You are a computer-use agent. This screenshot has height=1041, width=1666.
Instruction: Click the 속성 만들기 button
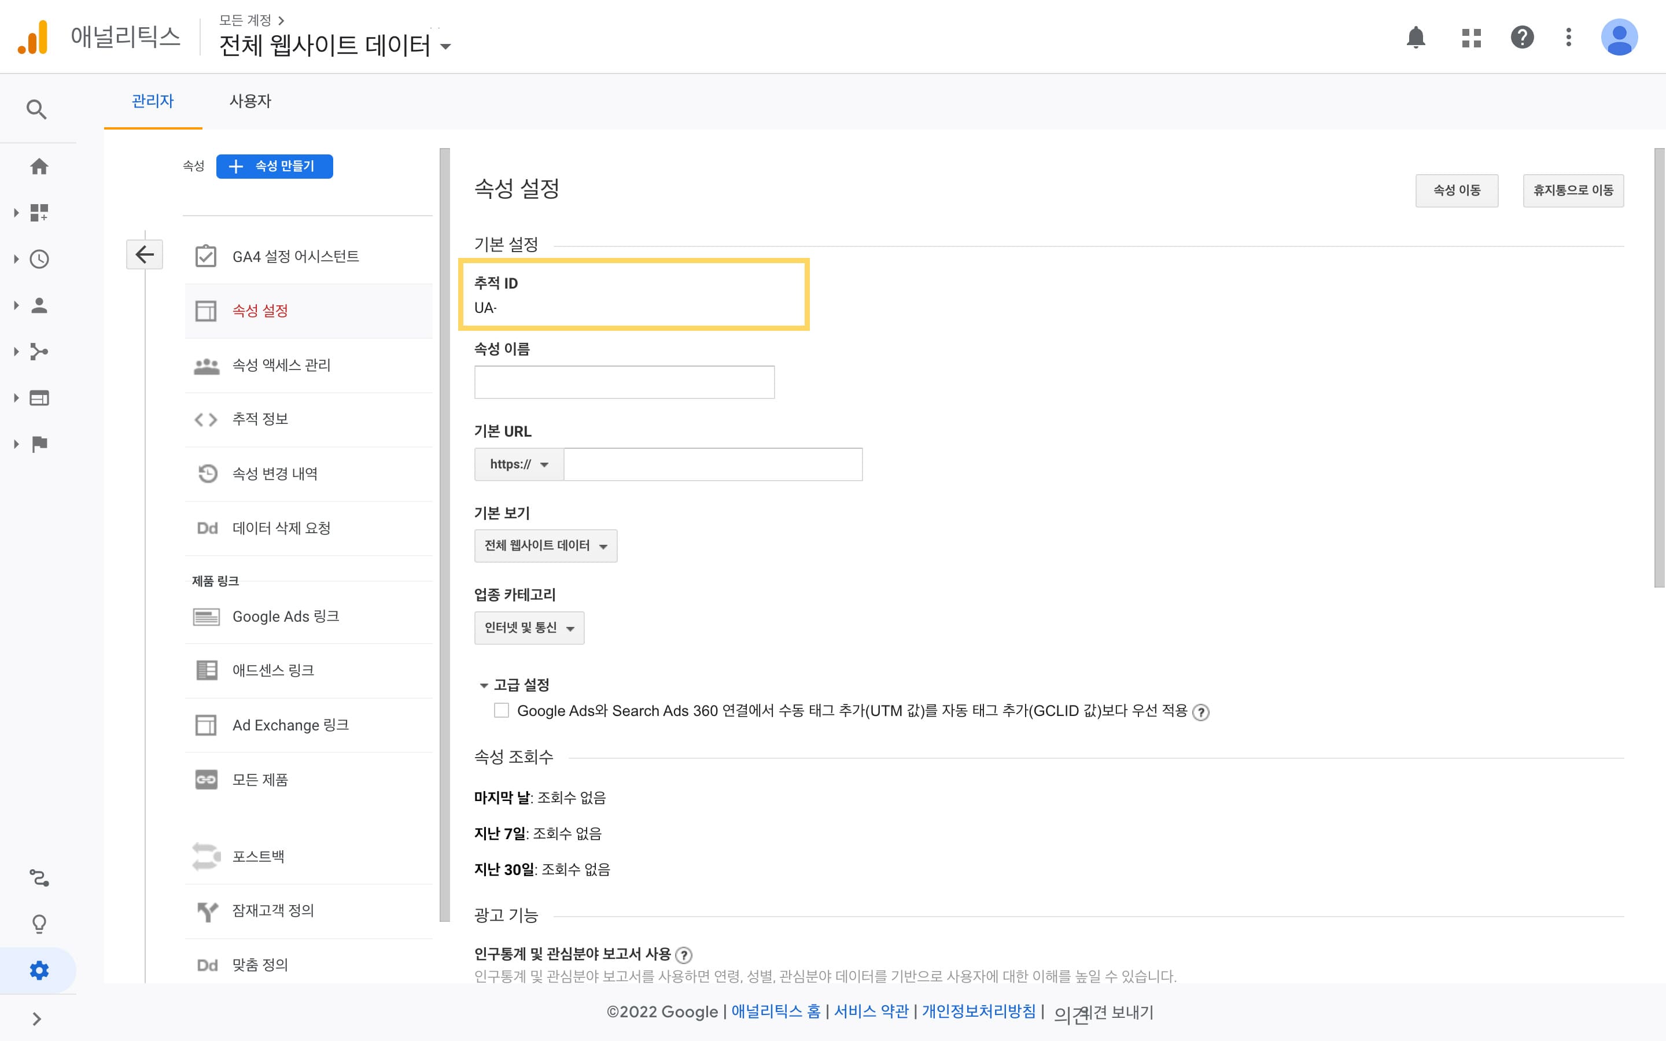[274, 167]
